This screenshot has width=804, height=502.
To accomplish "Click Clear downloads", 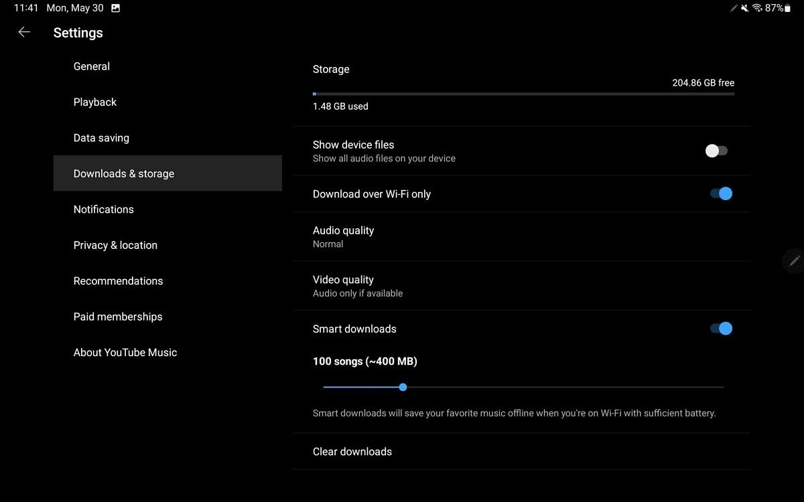I will (x=352, y=451).
